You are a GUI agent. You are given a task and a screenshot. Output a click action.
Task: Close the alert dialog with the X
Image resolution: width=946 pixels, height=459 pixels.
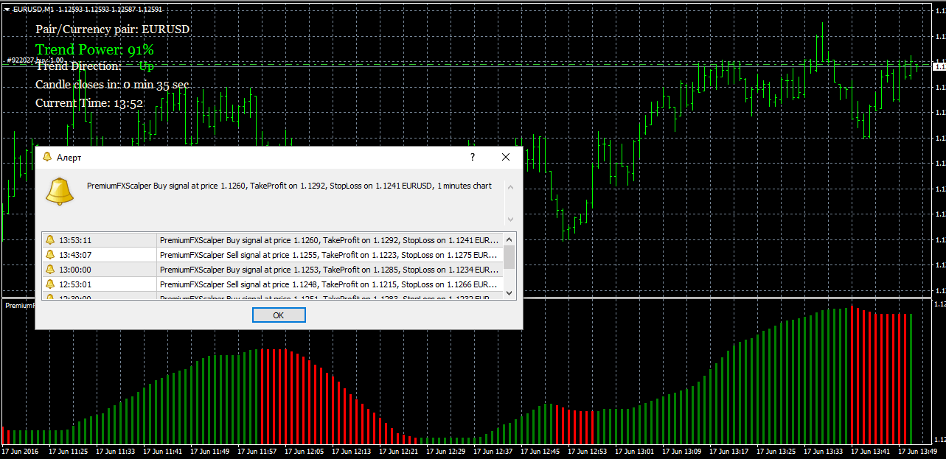point(506,158)
